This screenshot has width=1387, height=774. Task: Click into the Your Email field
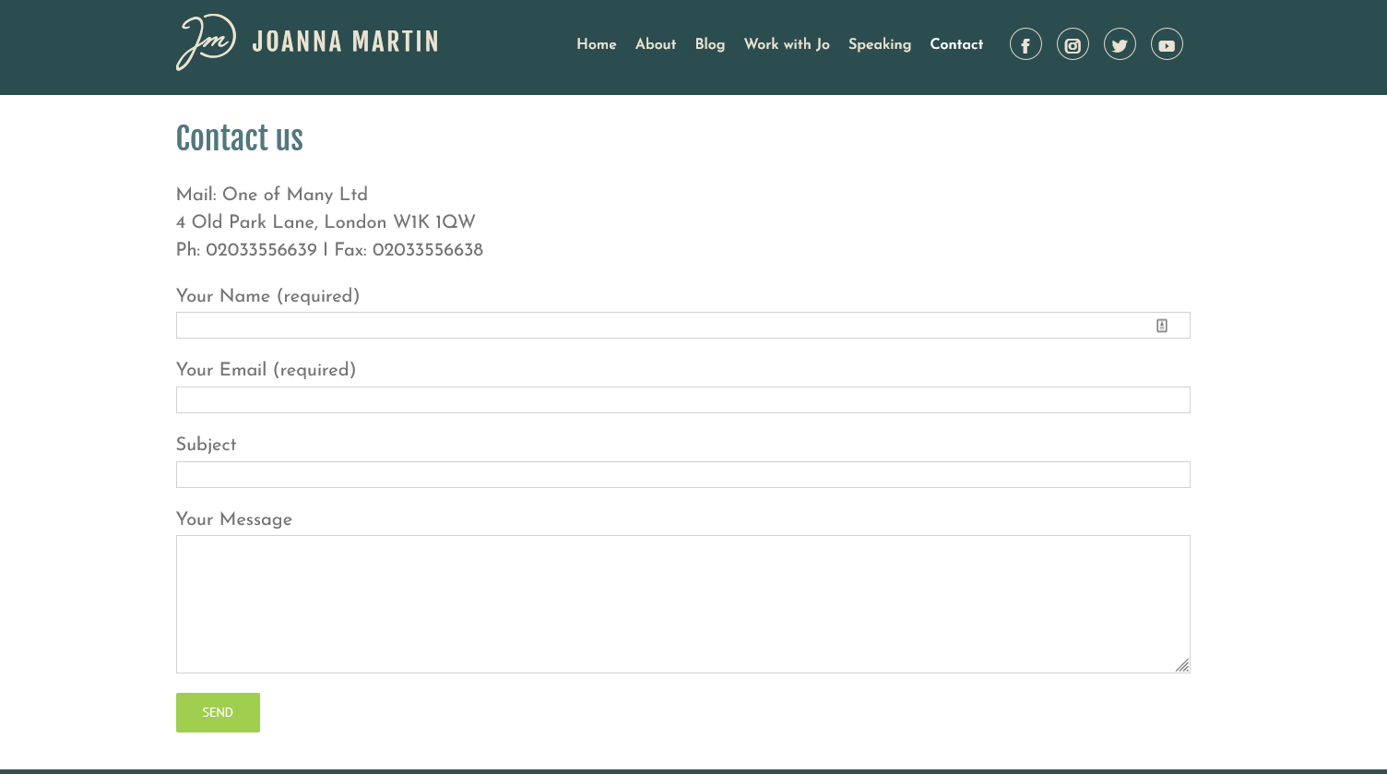[x=682, y=400]
